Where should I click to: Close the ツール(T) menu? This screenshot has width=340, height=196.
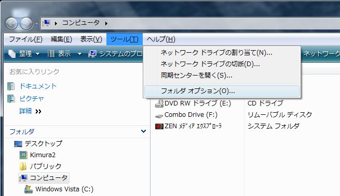125,39
